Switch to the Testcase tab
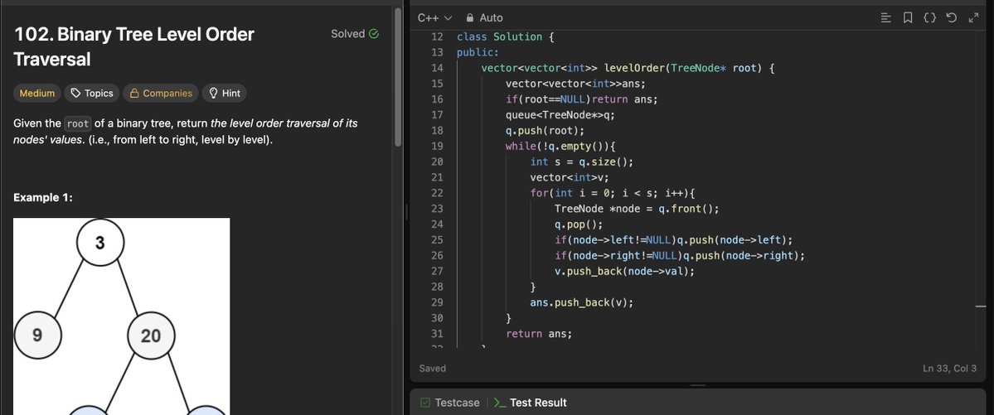This screenshot has width=994, height=415. 450,403
